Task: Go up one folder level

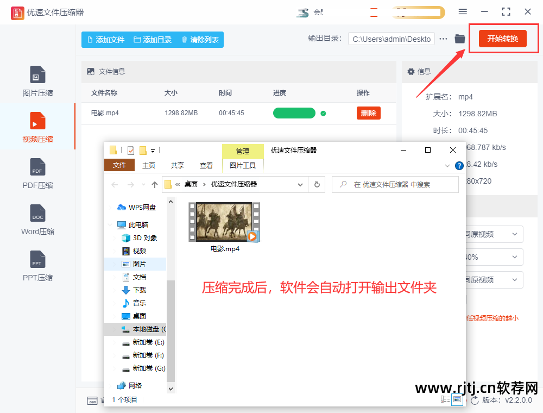Action: [x=154, y=185]
